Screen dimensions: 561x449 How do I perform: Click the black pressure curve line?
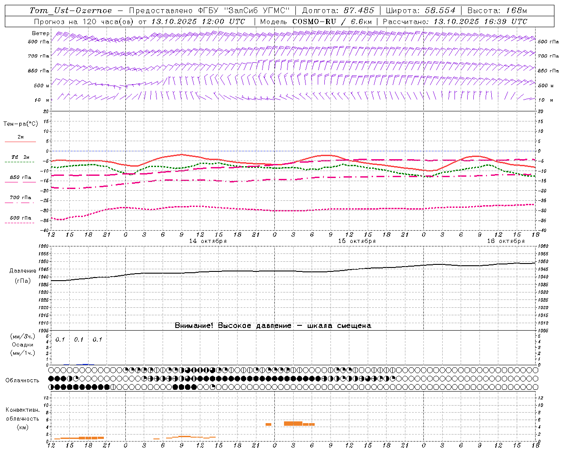click(294, 271)
